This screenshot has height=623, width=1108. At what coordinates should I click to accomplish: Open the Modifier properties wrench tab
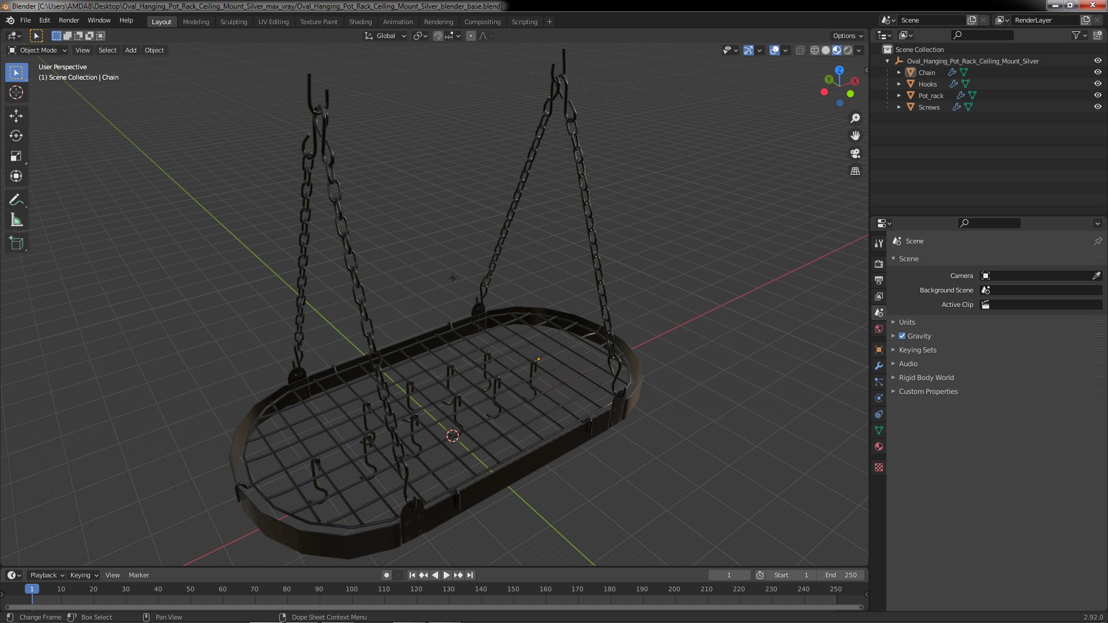click(x=879, y=366)
